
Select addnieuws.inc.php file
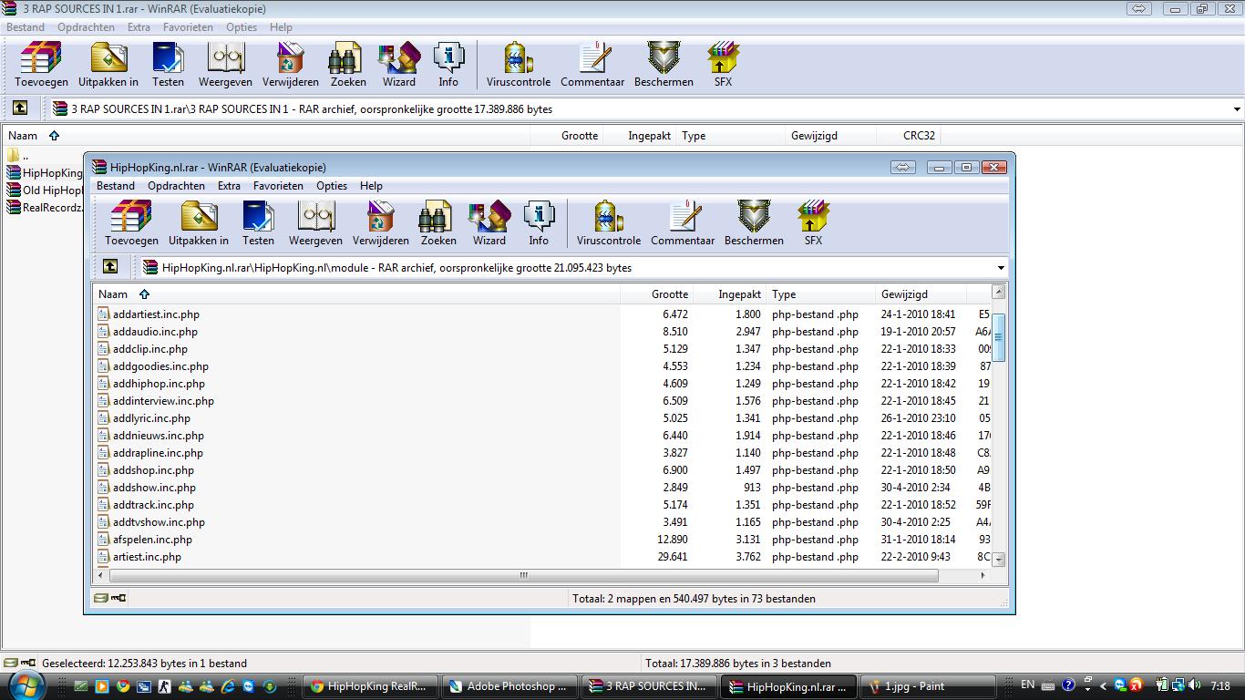pos(159,435)
